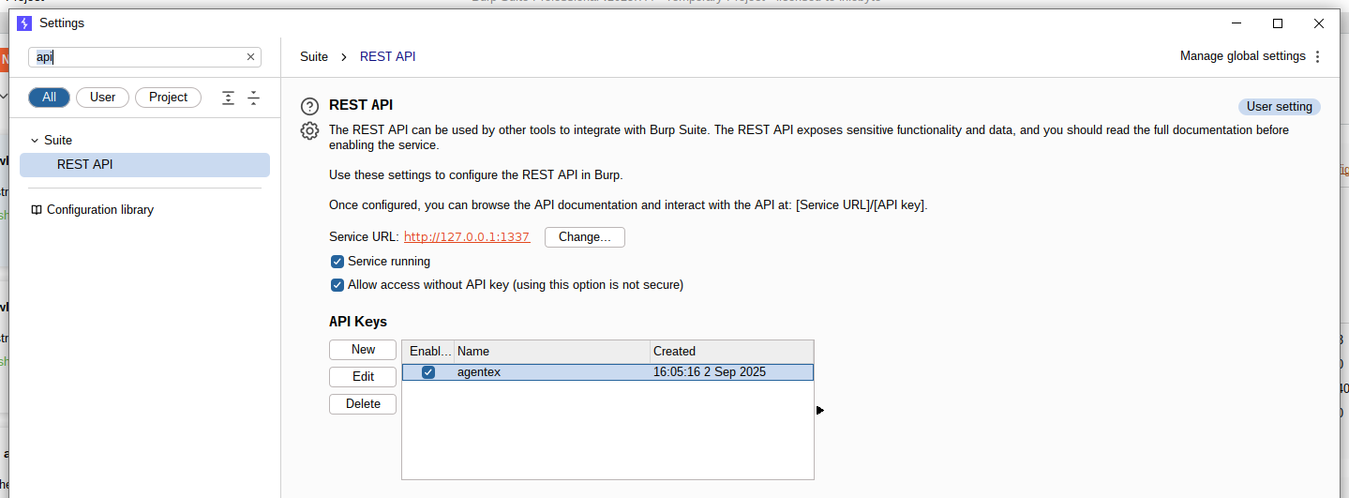Open the http://127.0.0.1:1337 service link
Viewport: 1349px width, 498px height.
click(x=467, y=237)
